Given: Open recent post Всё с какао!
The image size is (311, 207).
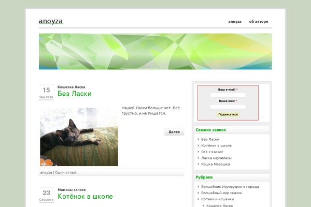Looking at the screenshot, I should point(212,152).
